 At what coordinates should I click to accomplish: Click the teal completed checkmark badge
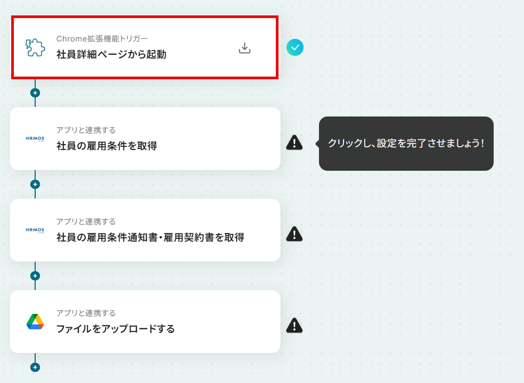click(x=295, y=47)
